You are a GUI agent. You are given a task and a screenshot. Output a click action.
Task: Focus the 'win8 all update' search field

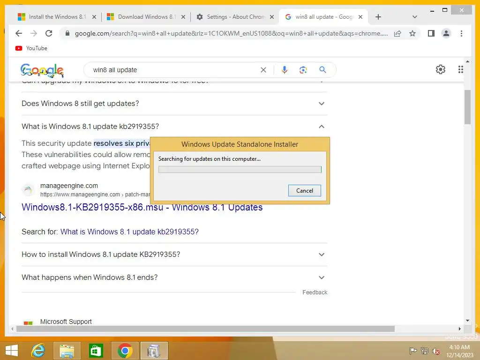tap(174, 70)
